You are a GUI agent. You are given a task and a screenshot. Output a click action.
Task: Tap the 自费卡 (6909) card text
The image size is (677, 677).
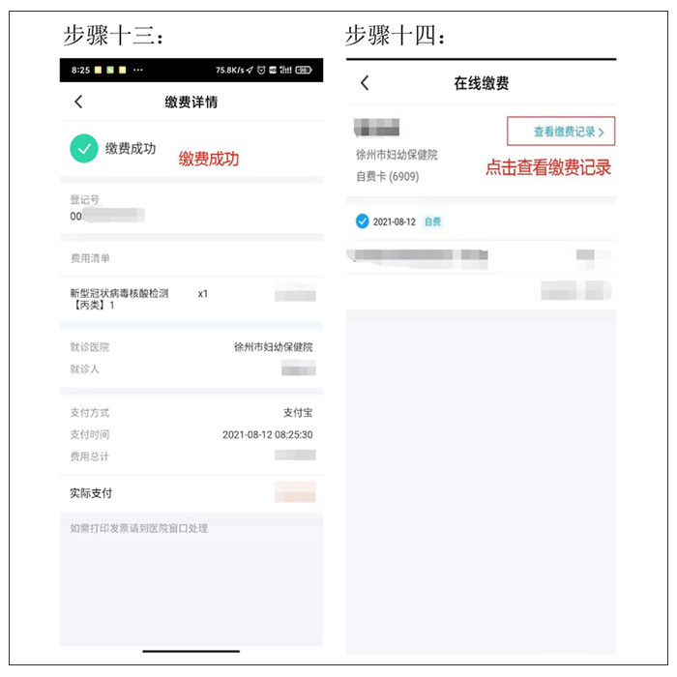click(x=387, y=176)
